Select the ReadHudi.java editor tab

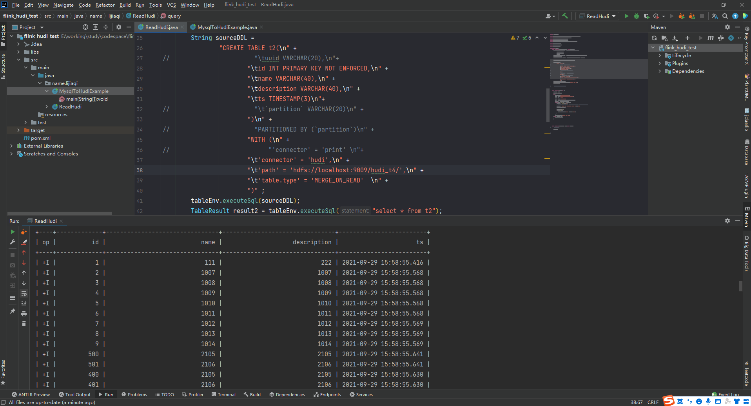click(161, 27)
